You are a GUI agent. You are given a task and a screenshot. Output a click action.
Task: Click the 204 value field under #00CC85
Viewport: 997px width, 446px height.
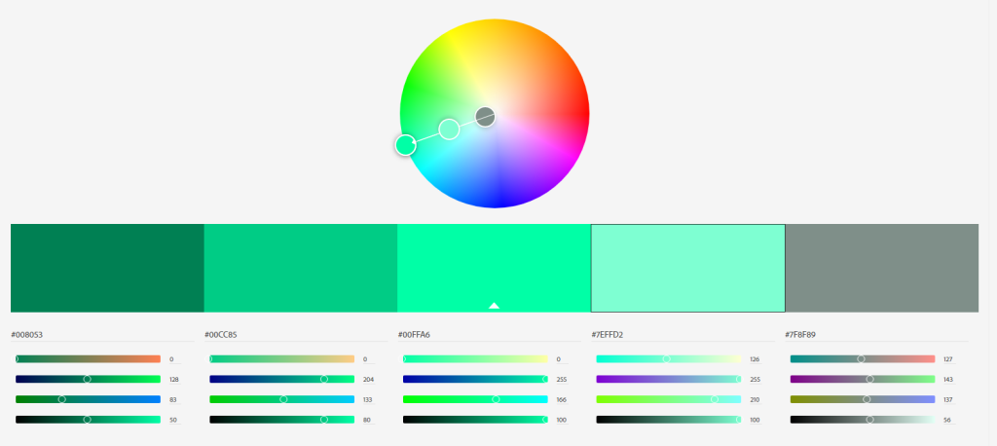(x=368, y=379)
